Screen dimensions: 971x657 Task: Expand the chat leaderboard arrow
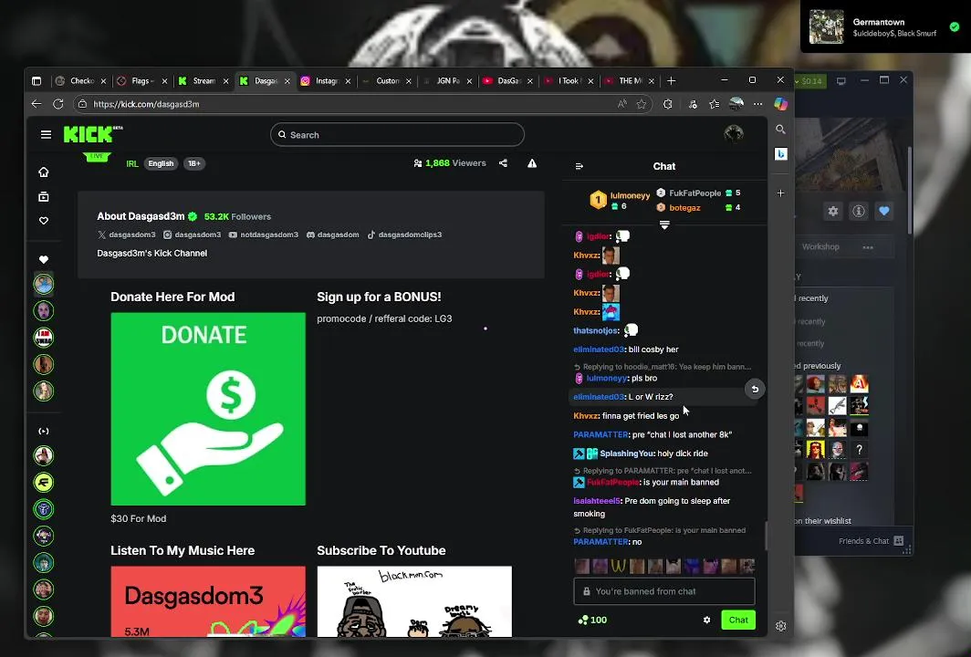[664, 224]
